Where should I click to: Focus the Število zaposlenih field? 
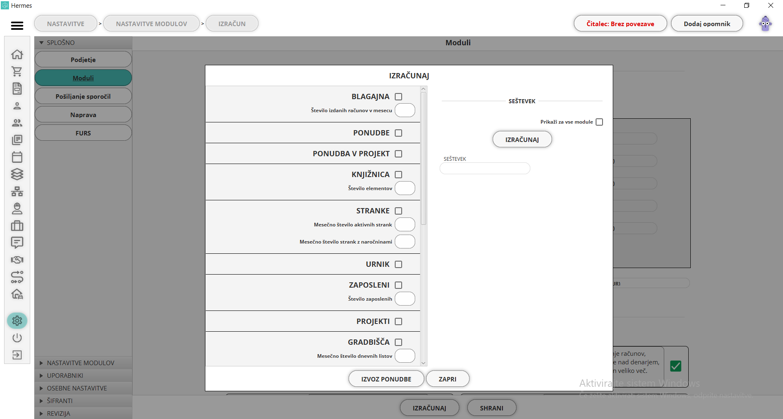tap(405, 299)
